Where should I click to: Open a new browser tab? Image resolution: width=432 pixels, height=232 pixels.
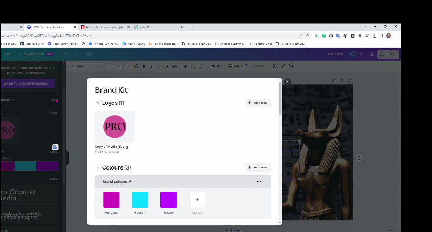191,27
